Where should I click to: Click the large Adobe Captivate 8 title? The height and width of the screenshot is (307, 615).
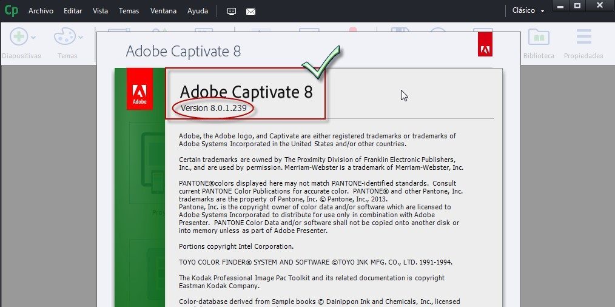click(246, 92)
